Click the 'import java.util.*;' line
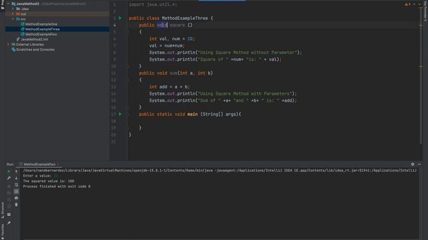This screenshot has height=240, width=428. [153, 5]
